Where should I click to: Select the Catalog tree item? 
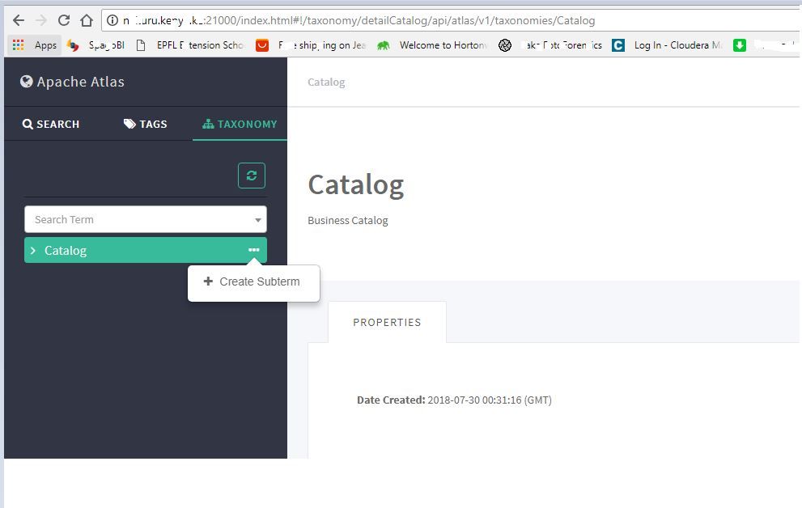145,250
